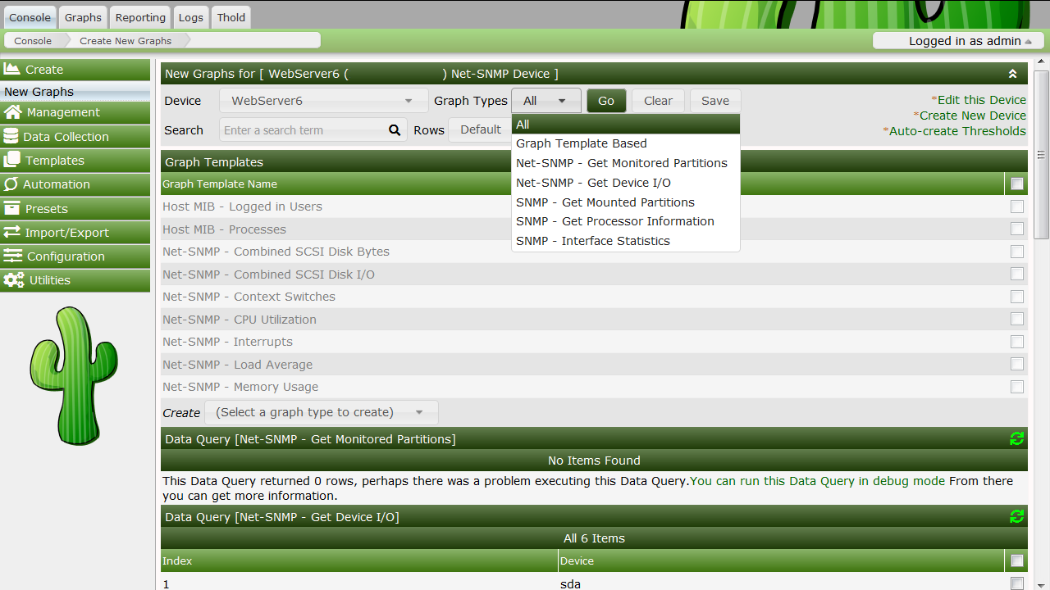The height and width of the screenshot is (590, 1050).
Task: Open the Edit this Device link
Action: 980,100
